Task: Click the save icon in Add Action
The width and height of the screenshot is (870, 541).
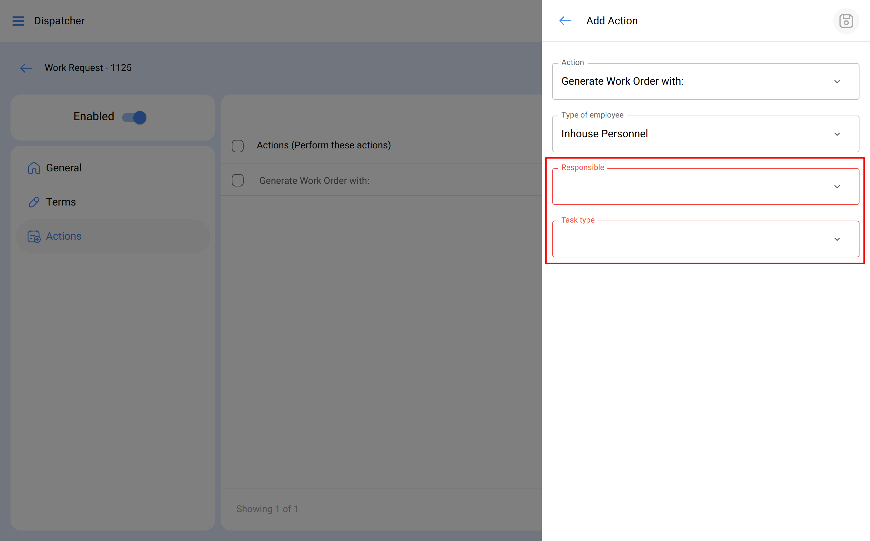Action: click(846, 21)
